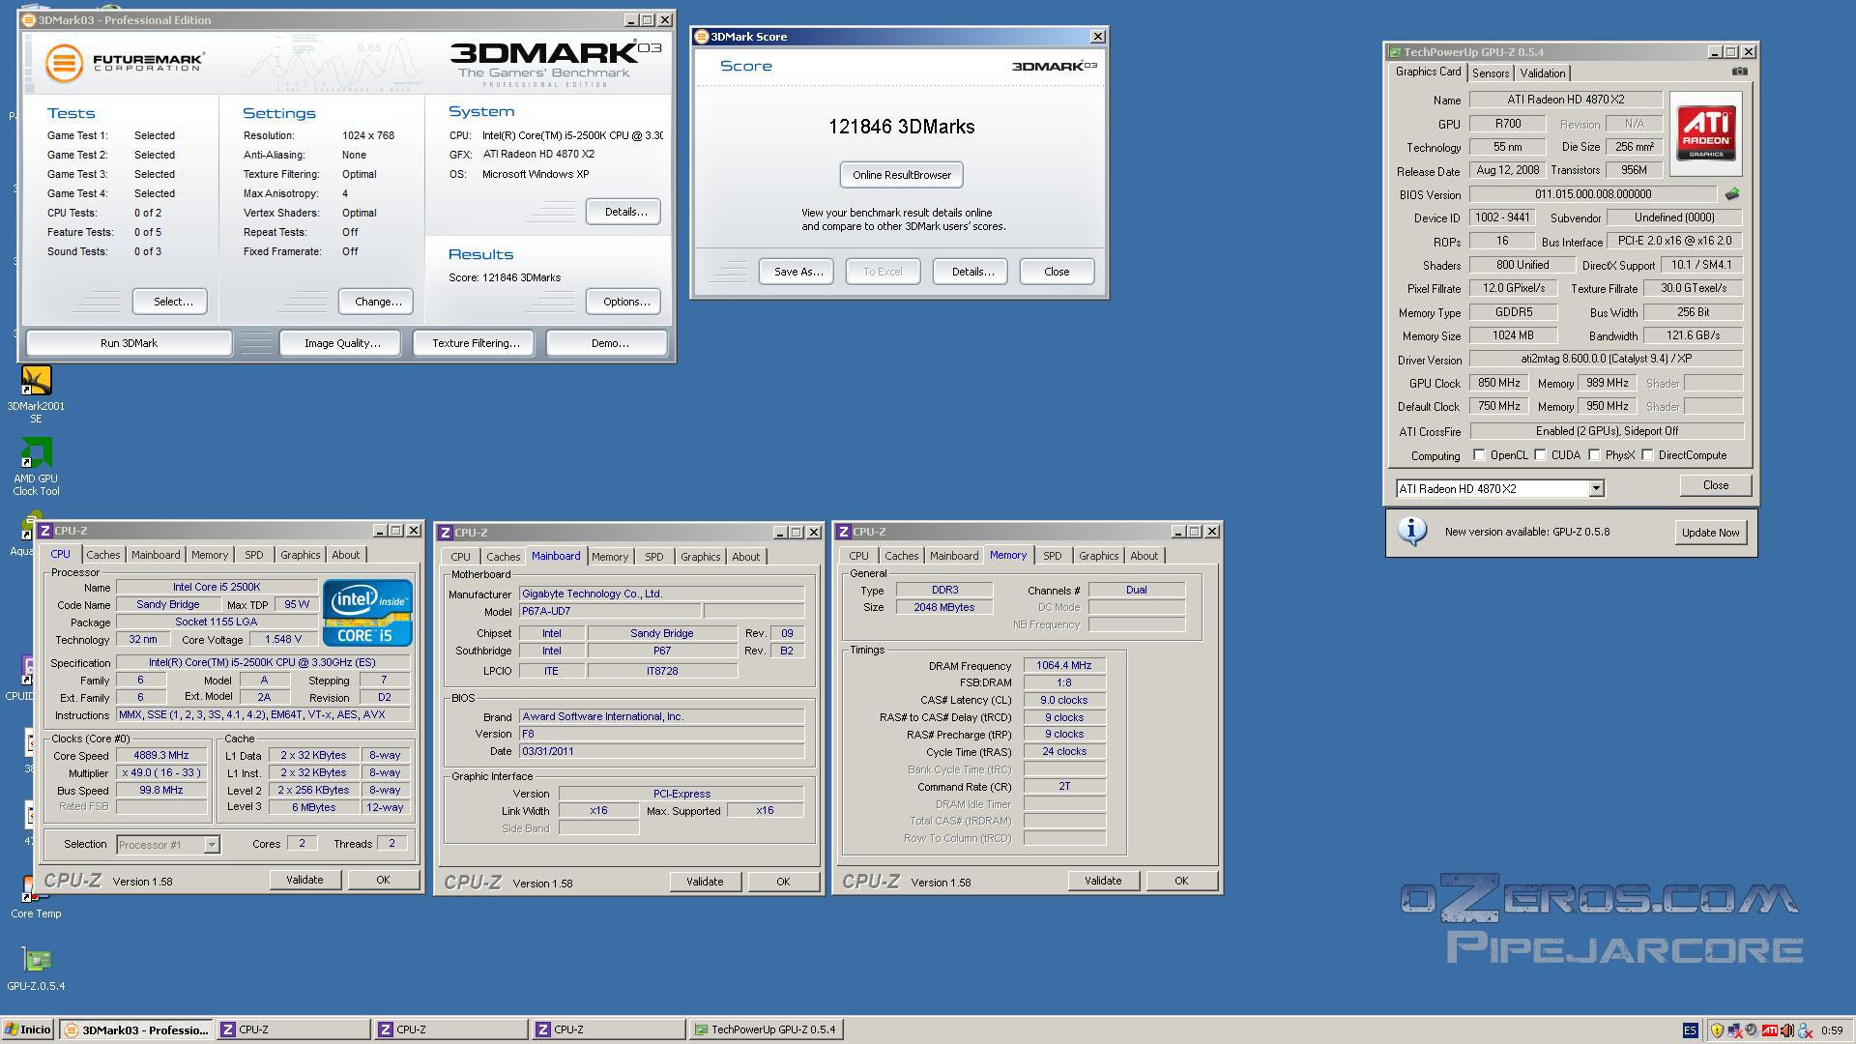Switch to the Sensors tab in GPU-Z

point(1490,73)
